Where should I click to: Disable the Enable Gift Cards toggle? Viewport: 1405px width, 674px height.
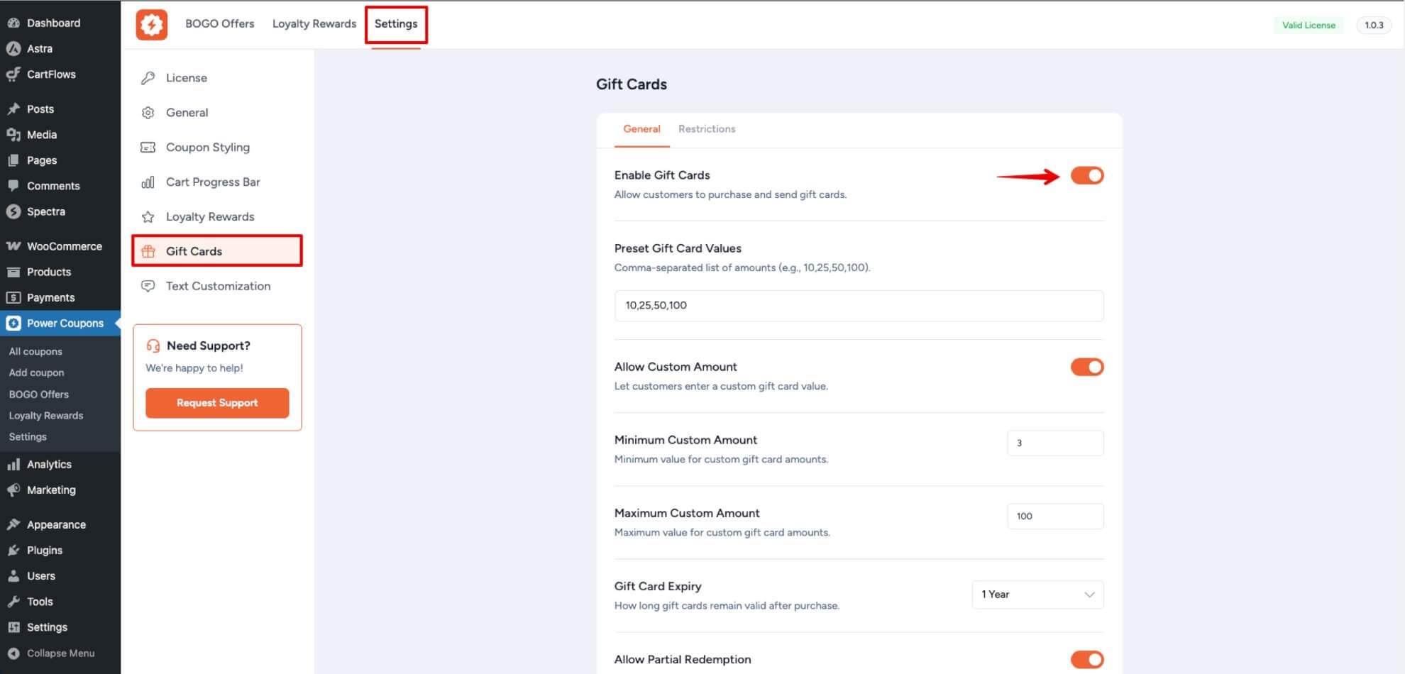[x=1086, y=175]
